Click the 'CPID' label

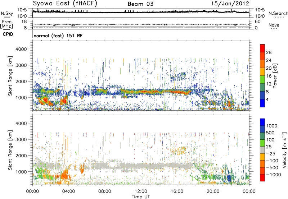(8, 34)
